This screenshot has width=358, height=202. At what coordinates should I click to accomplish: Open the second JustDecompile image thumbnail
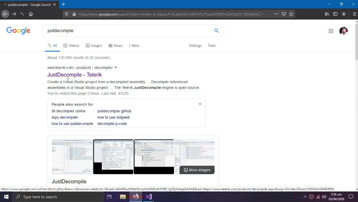pos(113,157)
